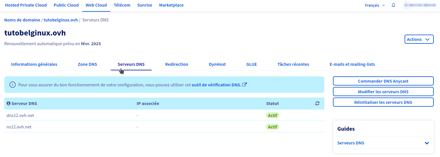Viewport: 440px width, 157px height.
Task: Click the blurred user account name
Action: click(419, 5)
